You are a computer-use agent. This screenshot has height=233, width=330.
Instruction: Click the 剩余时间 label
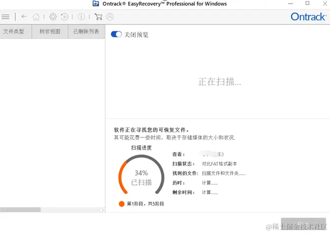[x=184, y=192]
